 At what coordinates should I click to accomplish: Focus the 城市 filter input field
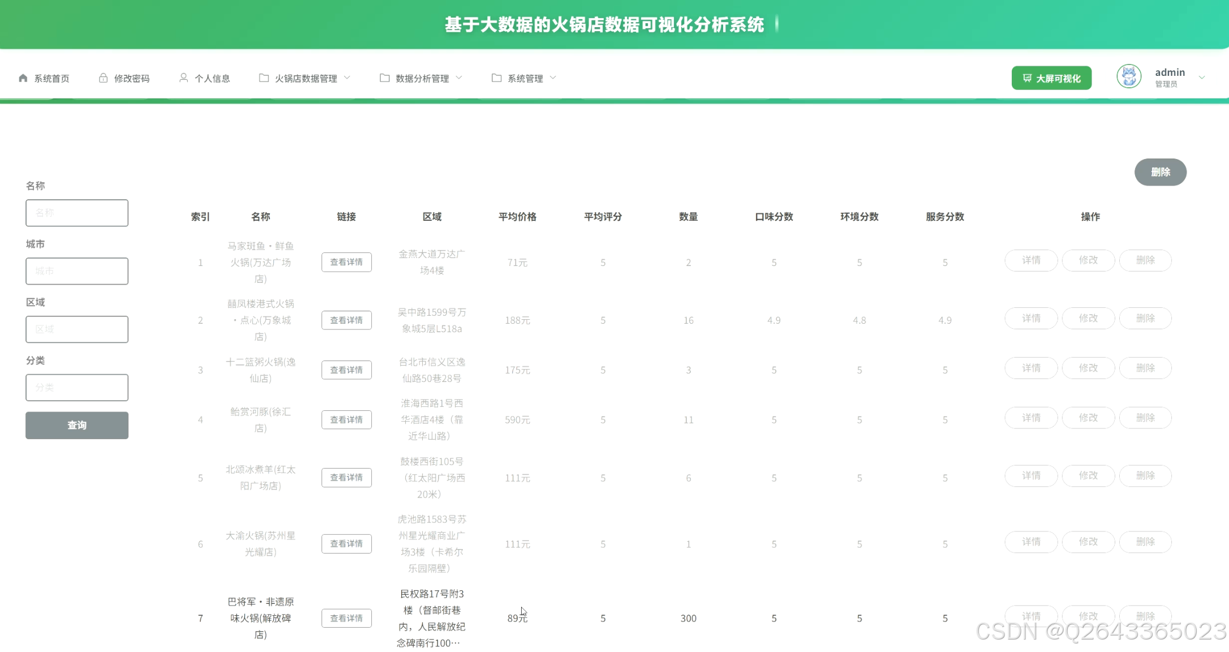pos(77,271)
